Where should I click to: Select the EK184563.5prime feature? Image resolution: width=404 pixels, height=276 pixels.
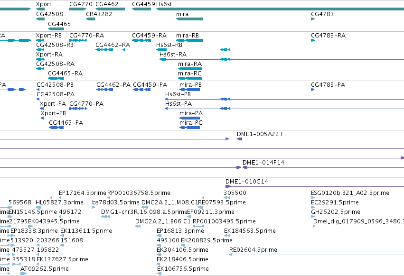[227, 236]
